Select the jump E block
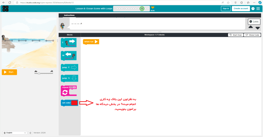263x137 pixels. pyautogui.click(x=69, y=67)
